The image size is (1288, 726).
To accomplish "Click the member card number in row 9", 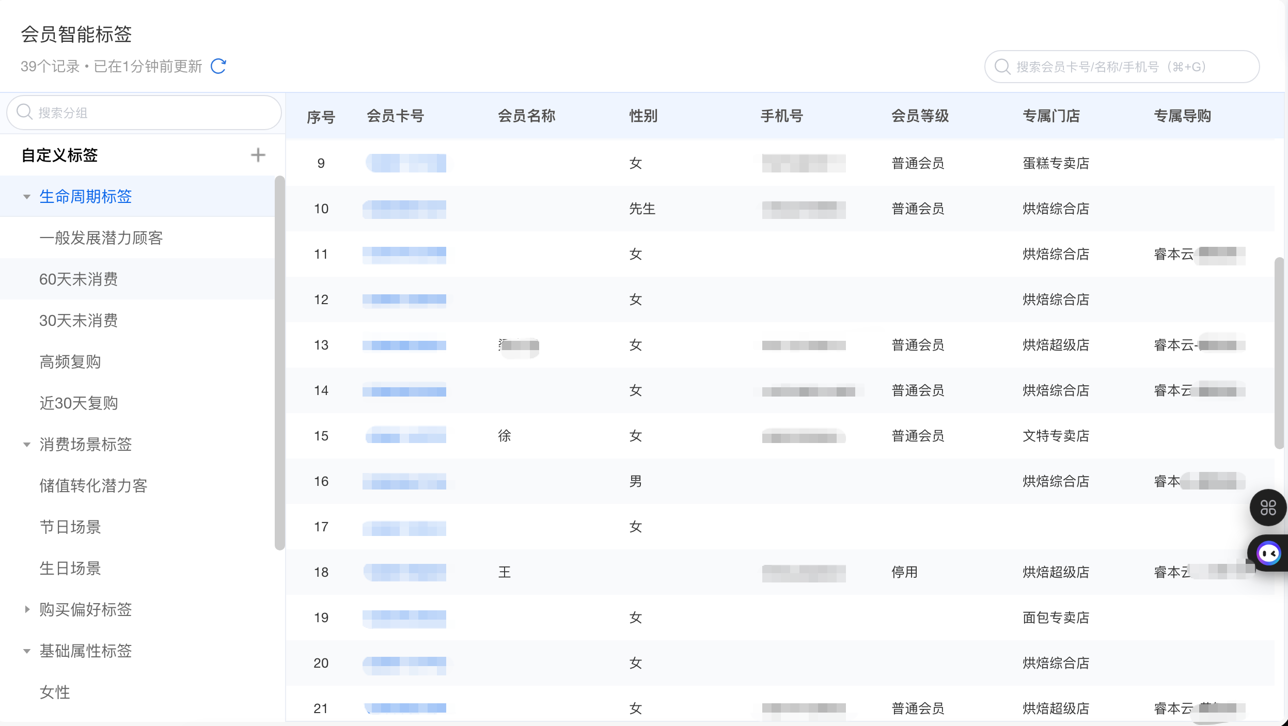I will pos(406,163).
